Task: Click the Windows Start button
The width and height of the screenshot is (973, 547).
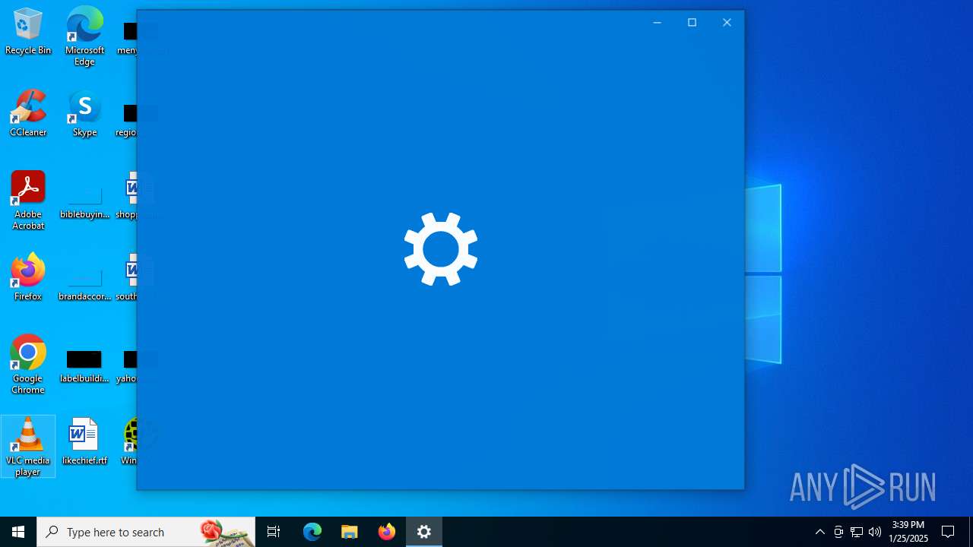Action: [18, 532]
